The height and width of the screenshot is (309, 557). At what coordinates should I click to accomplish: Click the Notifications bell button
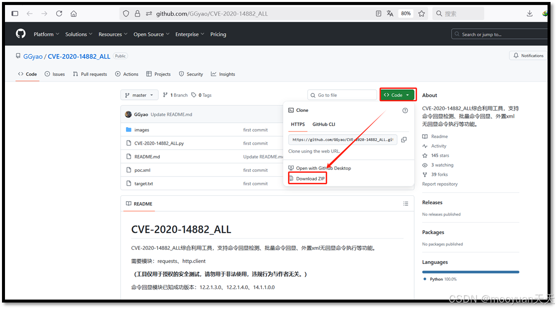click(x=528, y=56)
